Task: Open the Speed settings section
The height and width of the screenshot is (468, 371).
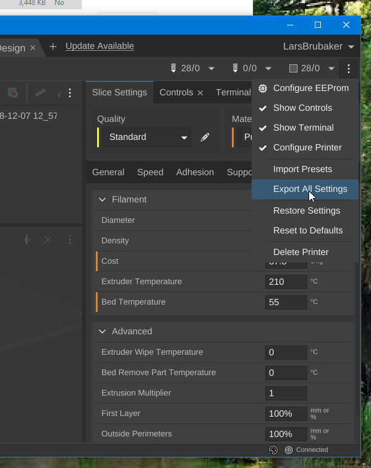Action: tap(150, 172)
